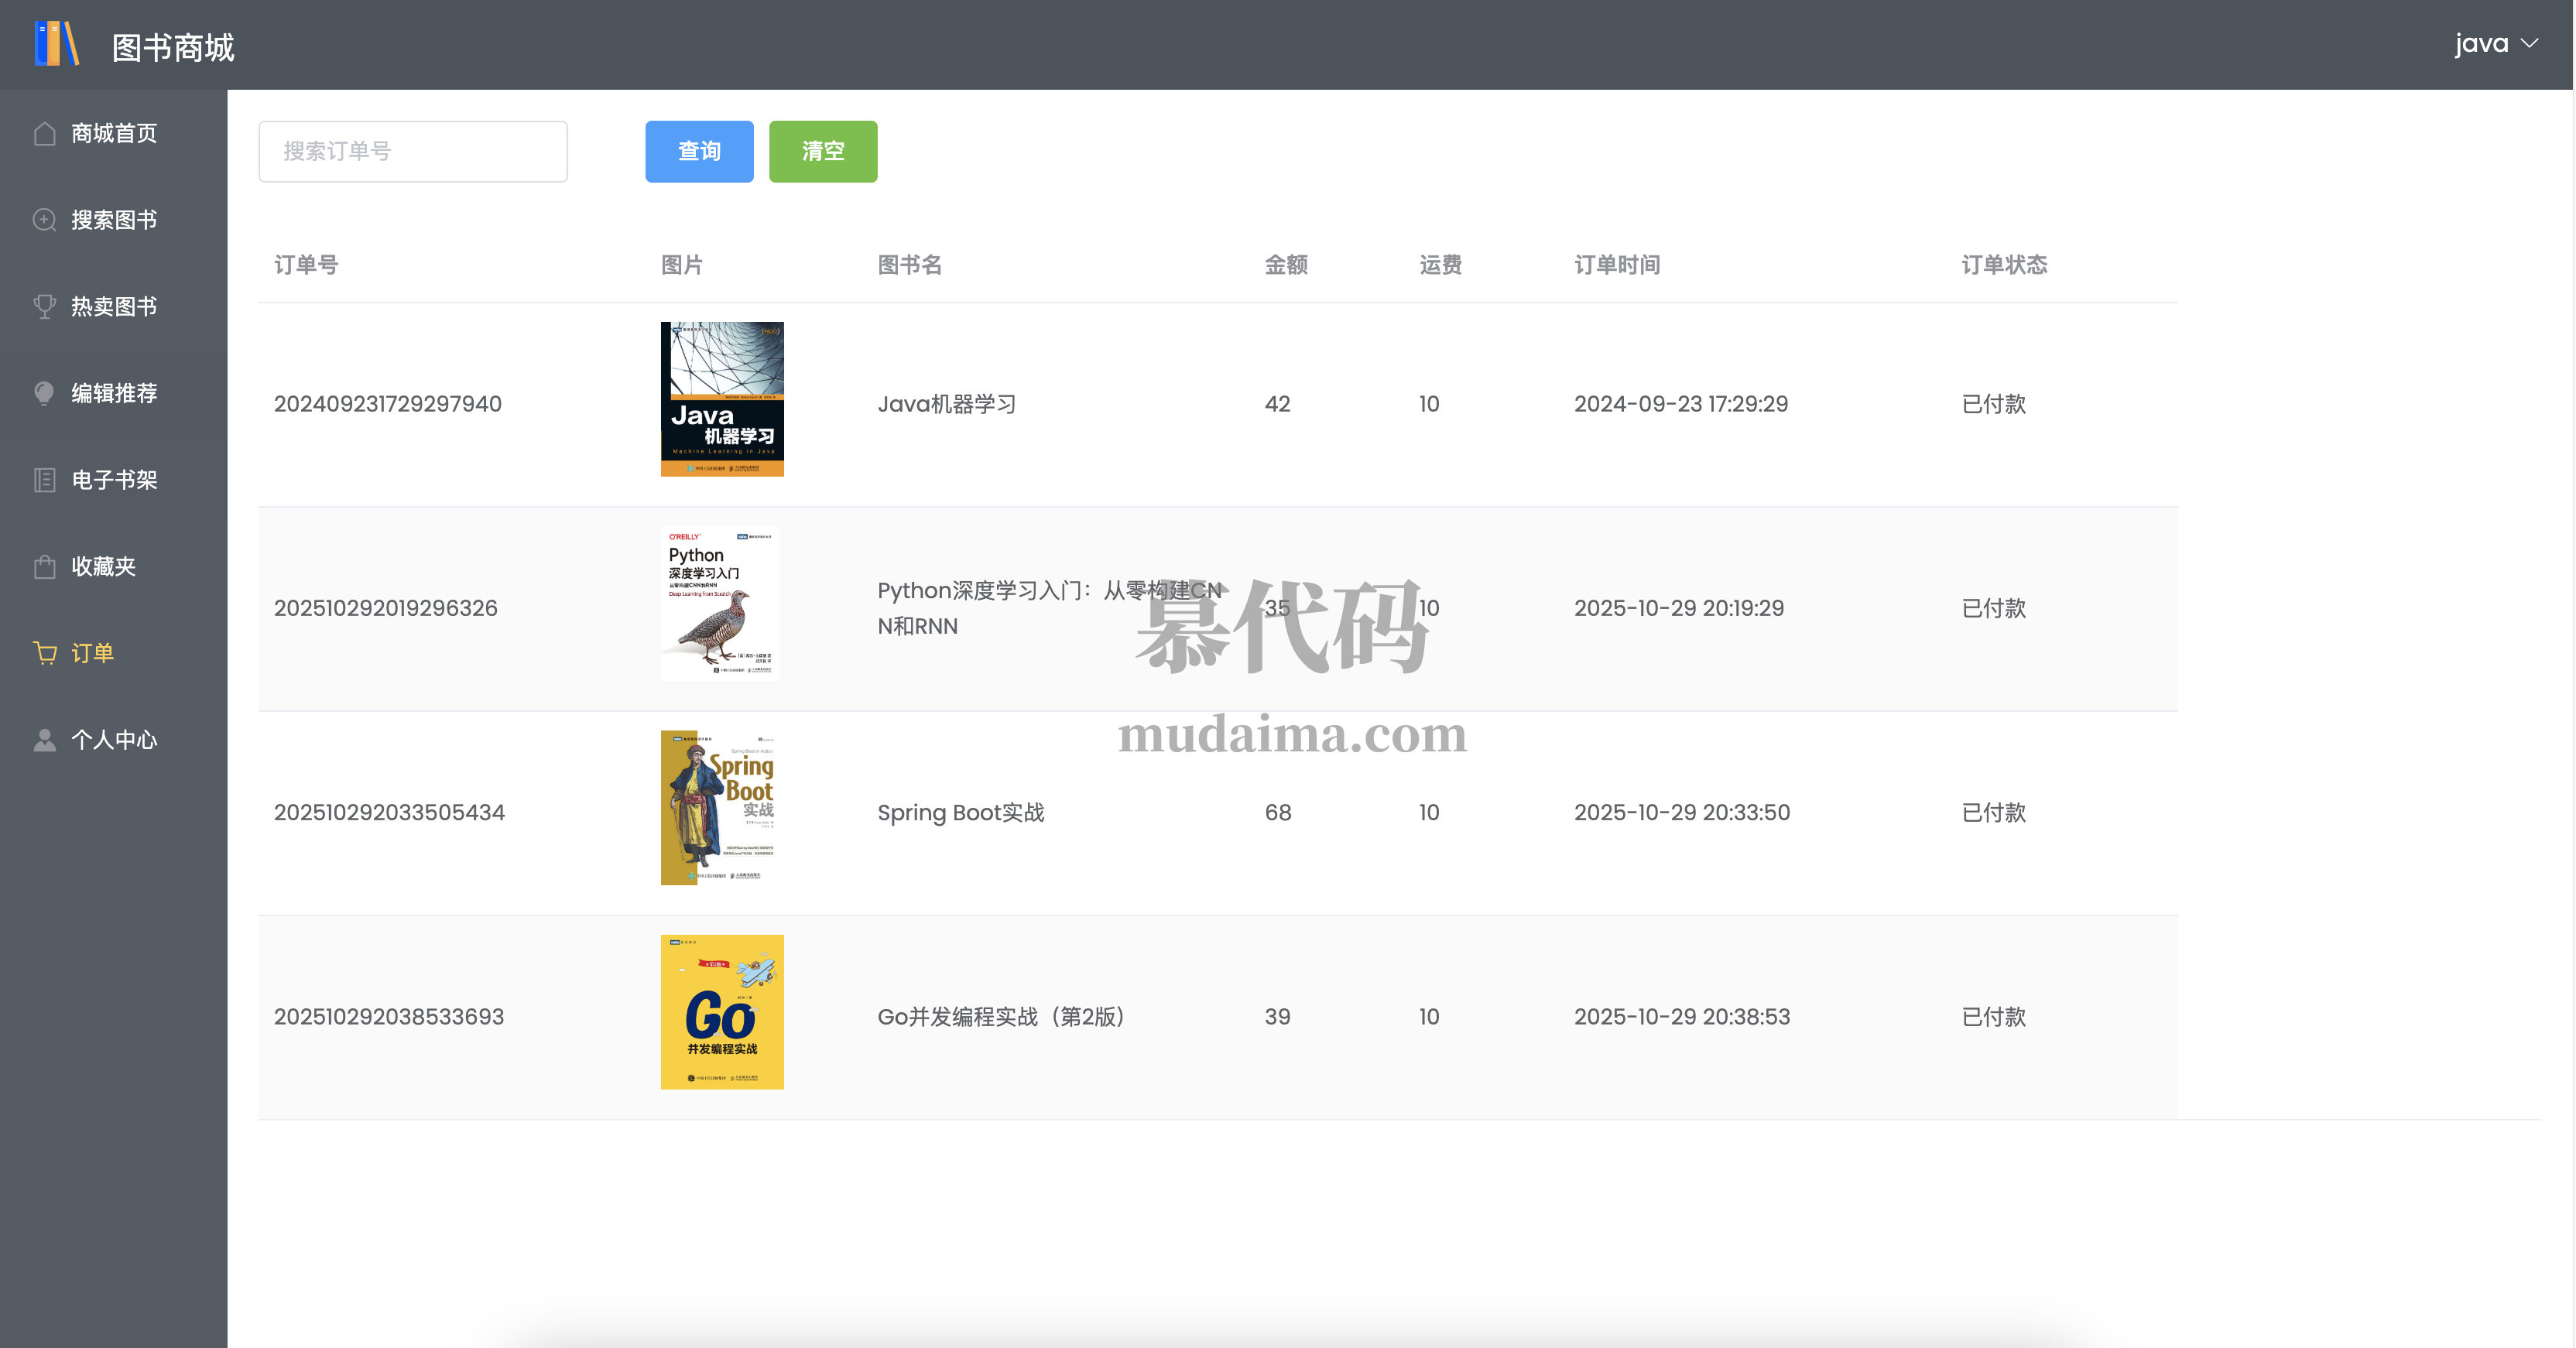Screen dimensions: 2576x1348
Task: Click the search icon next to 搜索图书
Action: coord(44,220)
